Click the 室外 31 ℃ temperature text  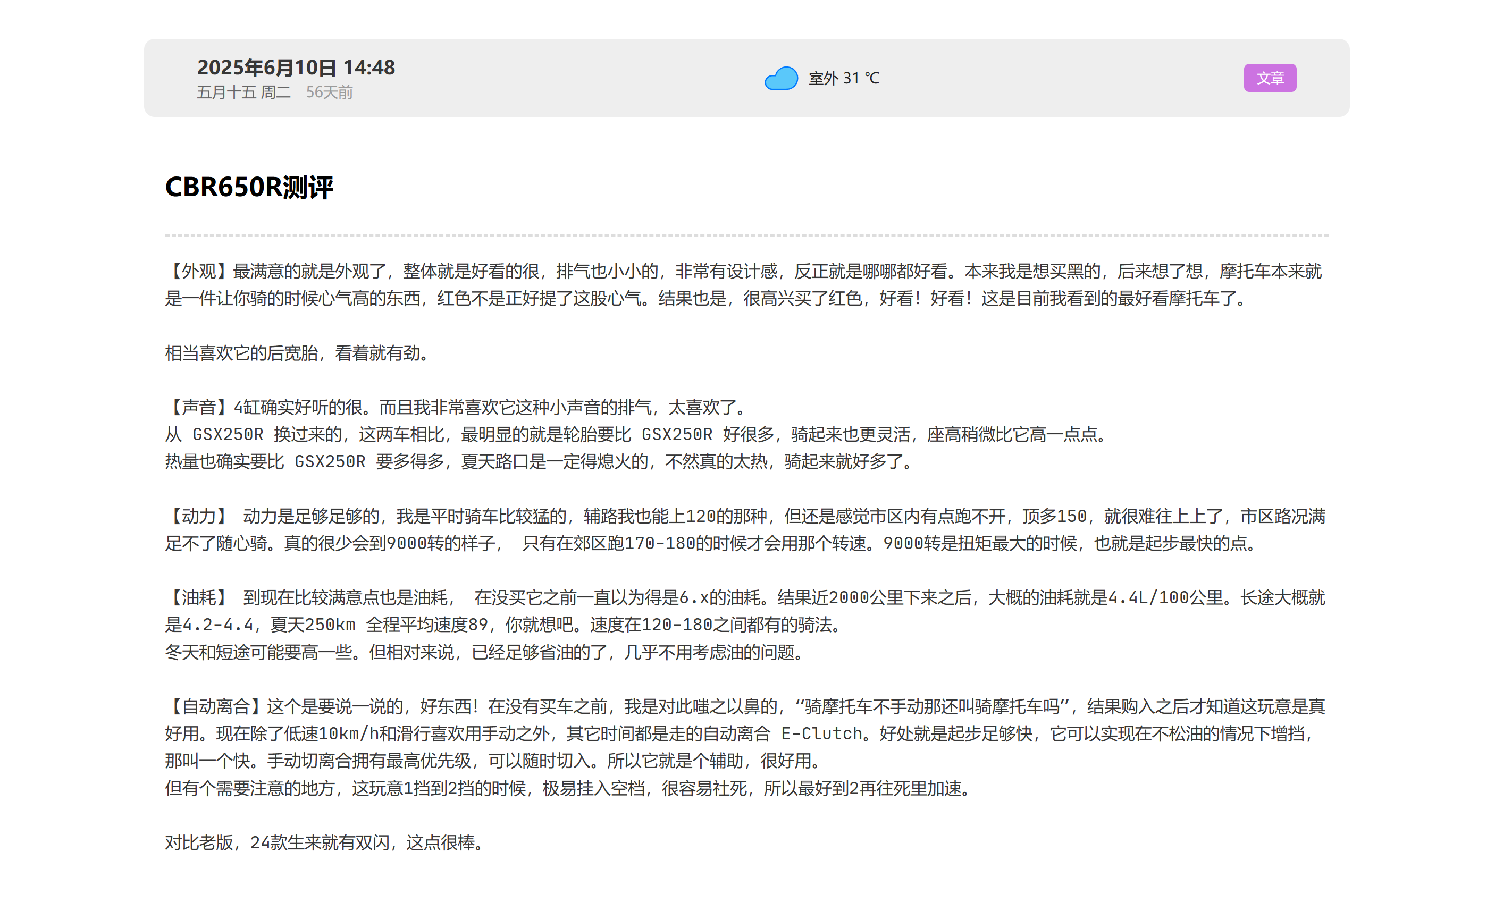[x=843, y=79]
